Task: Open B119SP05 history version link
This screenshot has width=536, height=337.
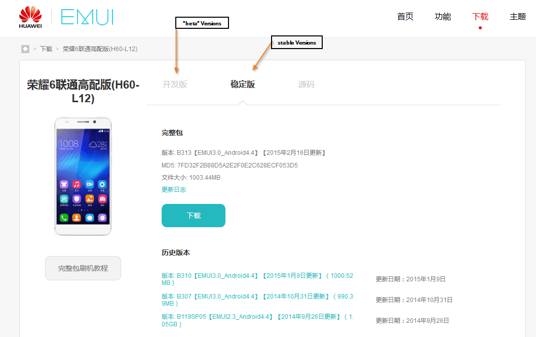Action: point(257,320)
